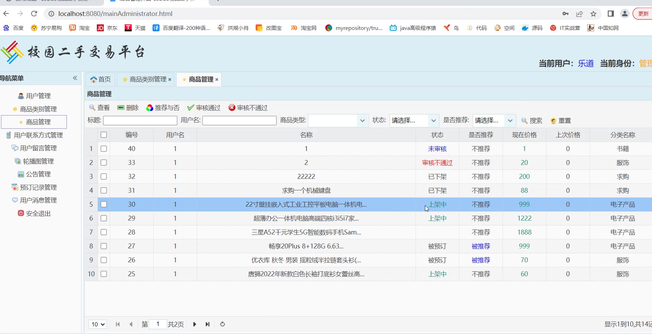Click the colorful 推荐与否 icon
Viewport: 652px width, 334px height.
(150, 108)
